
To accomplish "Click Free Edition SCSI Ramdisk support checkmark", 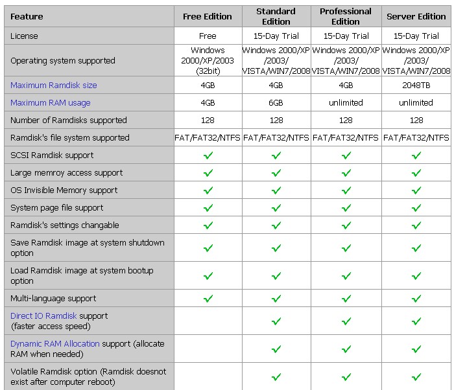I will click(x=208, y=155).
